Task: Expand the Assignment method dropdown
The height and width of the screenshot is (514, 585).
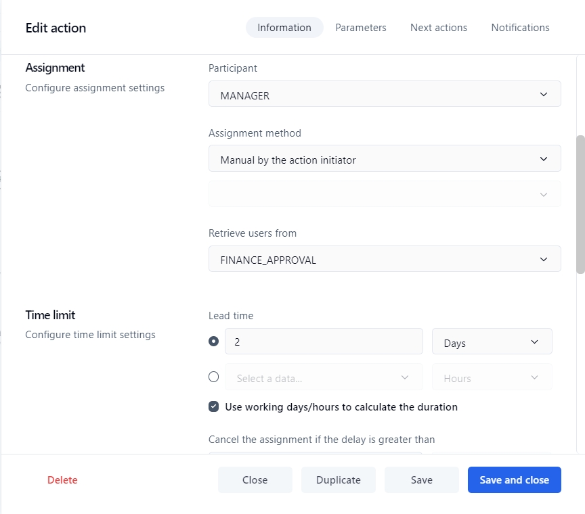Action: pyautogui.click(x=384, y=160)
